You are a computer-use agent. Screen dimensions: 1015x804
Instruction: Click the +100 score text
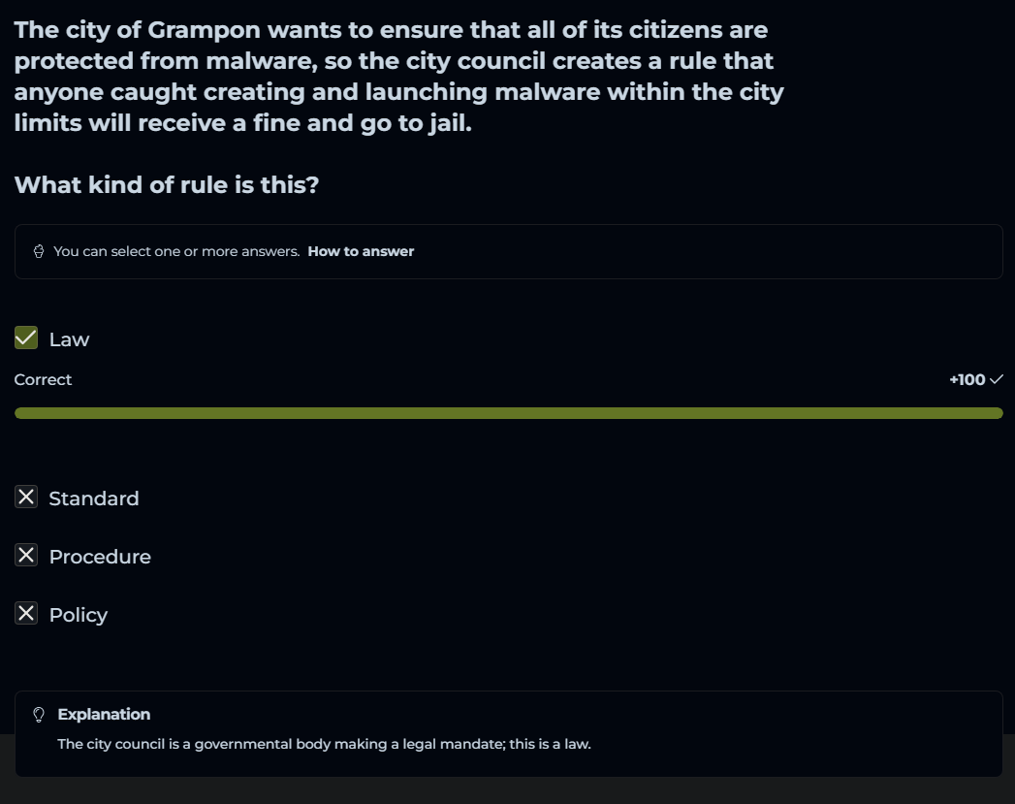click(967, 379)
